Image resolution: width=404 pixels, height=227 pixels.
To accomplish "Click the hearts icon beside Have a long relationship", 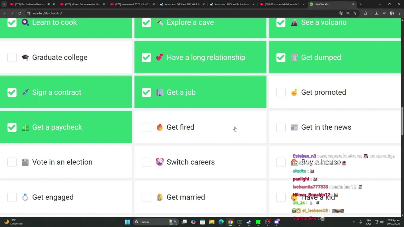I will (x=160, y=57).
